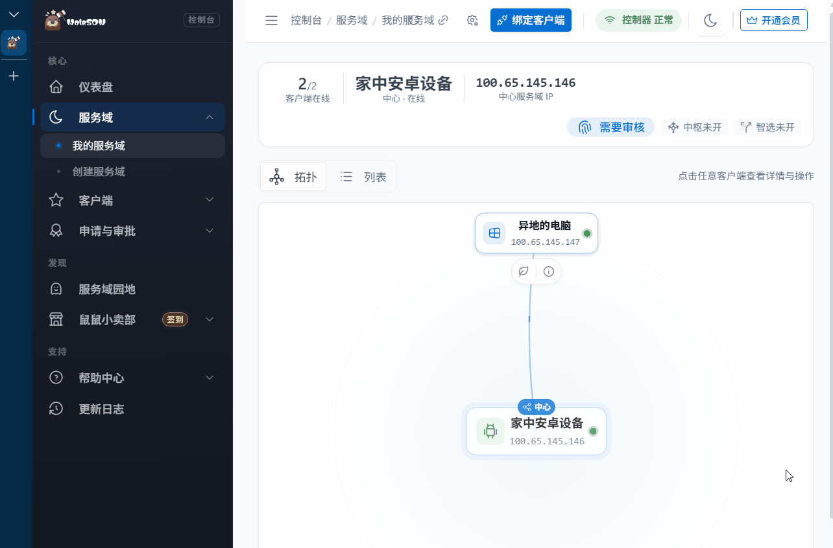Image resolution: width=833 pixels, height=548 pixels.
Task: Open 仪表盘 in the sidebar
Action: point(132,87)
